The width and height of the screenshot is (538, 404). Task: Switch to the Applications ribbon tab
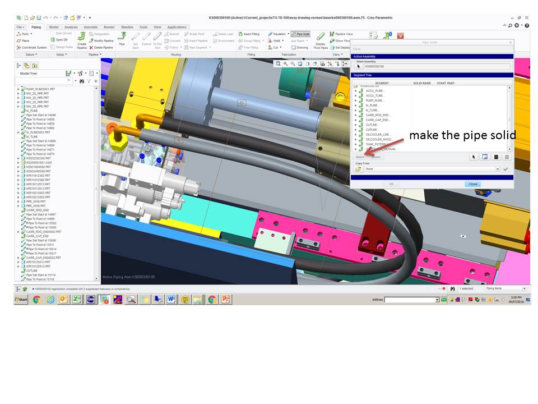coord(177,27)
